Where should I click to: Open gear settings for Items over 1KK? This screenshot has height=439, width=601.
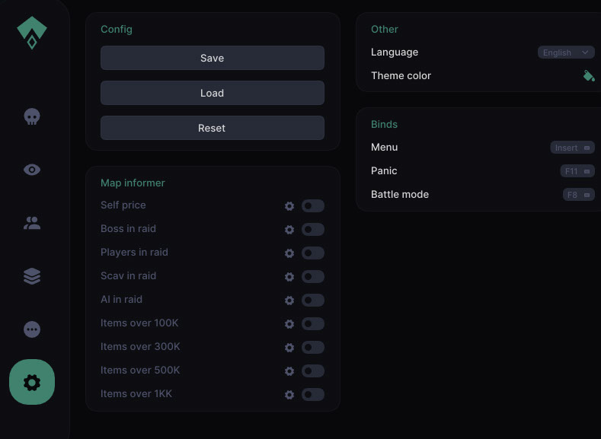289,395
